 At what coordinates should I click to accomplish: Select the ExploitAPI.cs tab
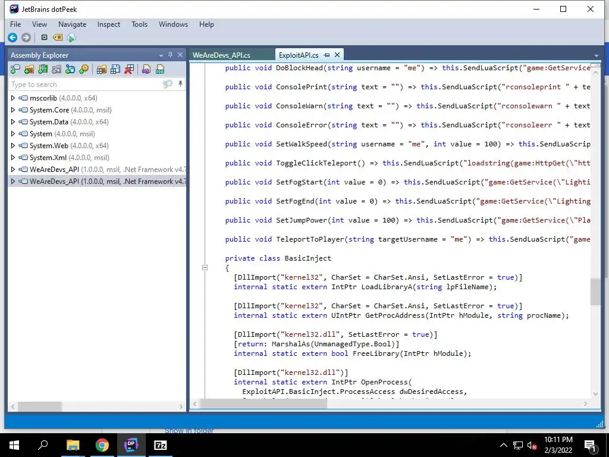click(299, 55)
